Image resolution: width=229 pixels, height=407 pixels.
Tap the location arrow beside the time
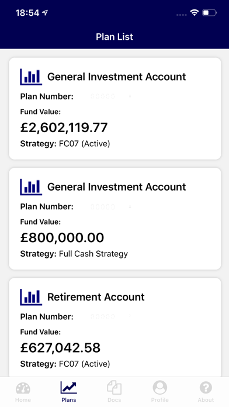click(x=45, y=12)
